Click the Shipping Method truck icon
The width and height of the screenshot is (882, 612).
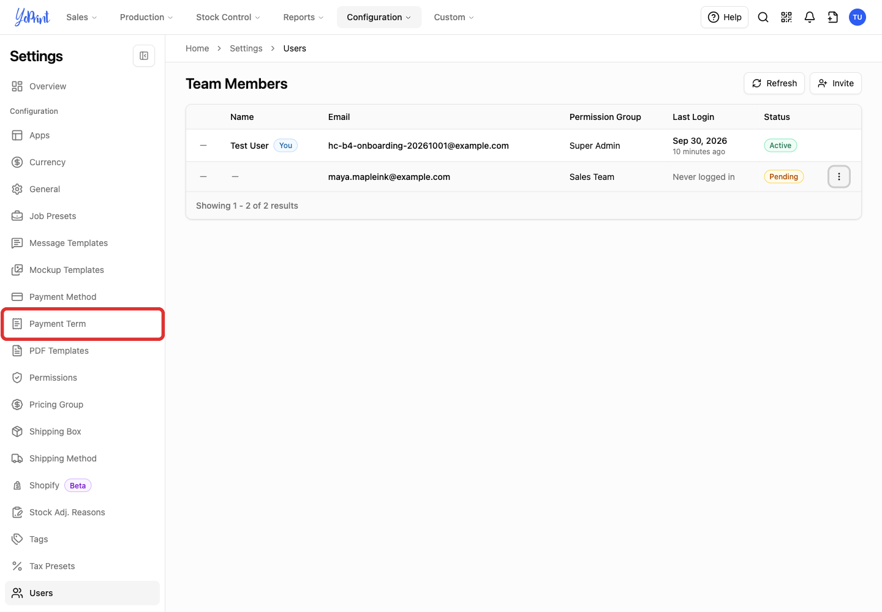pos(17,458)
